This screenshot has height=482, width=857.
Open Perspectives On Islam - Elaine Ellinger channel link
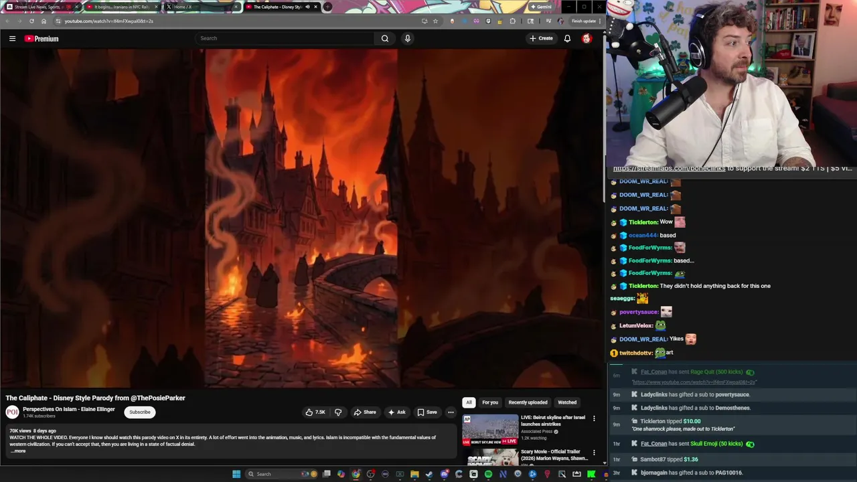pyautogui.click(x=69, y=409)
